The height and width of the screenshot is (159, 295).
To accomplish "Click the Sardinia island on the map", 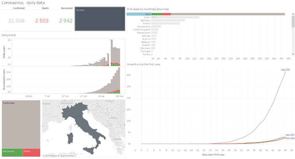I will point(70,138).
